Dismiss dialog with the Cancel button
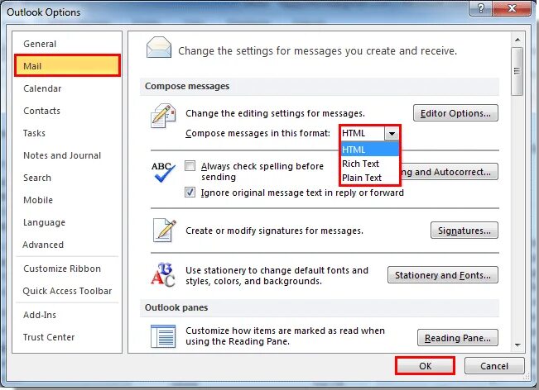This screenshot has width=539, height=390. 494,366
